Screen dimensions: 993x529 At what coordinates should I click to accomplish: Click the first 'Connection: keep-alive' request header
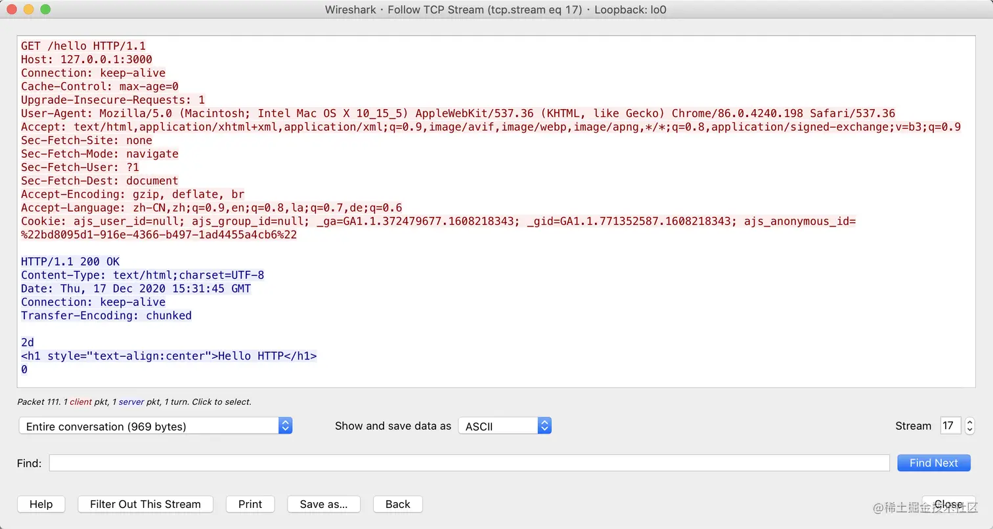93,73
